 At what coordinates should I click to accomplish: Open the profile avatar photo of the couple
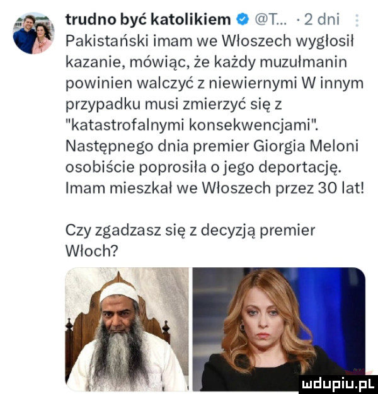click(33, 33)
